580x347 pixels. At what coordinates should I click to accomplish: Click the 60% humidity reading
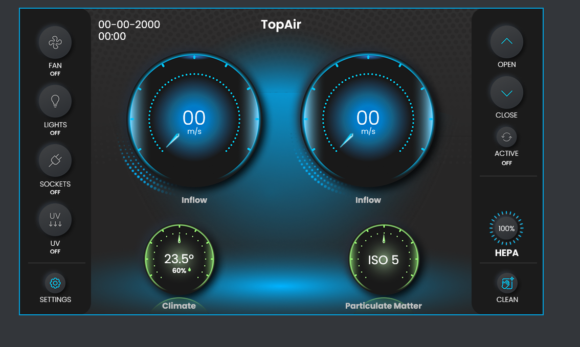(181, 270)
